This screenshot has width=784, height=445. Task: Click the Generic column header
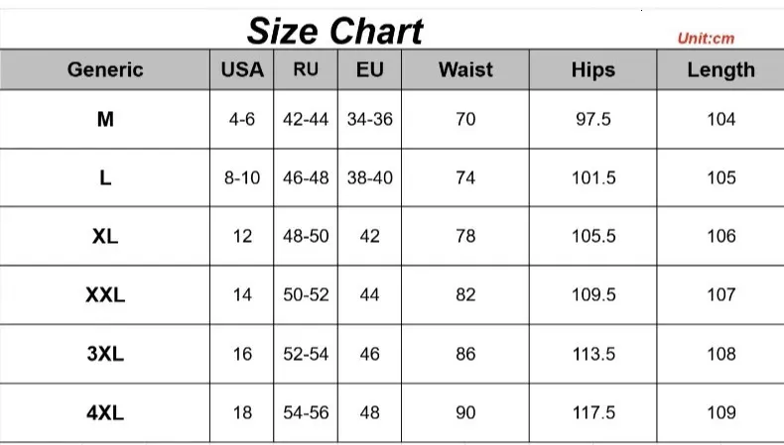tap(105, 69)
